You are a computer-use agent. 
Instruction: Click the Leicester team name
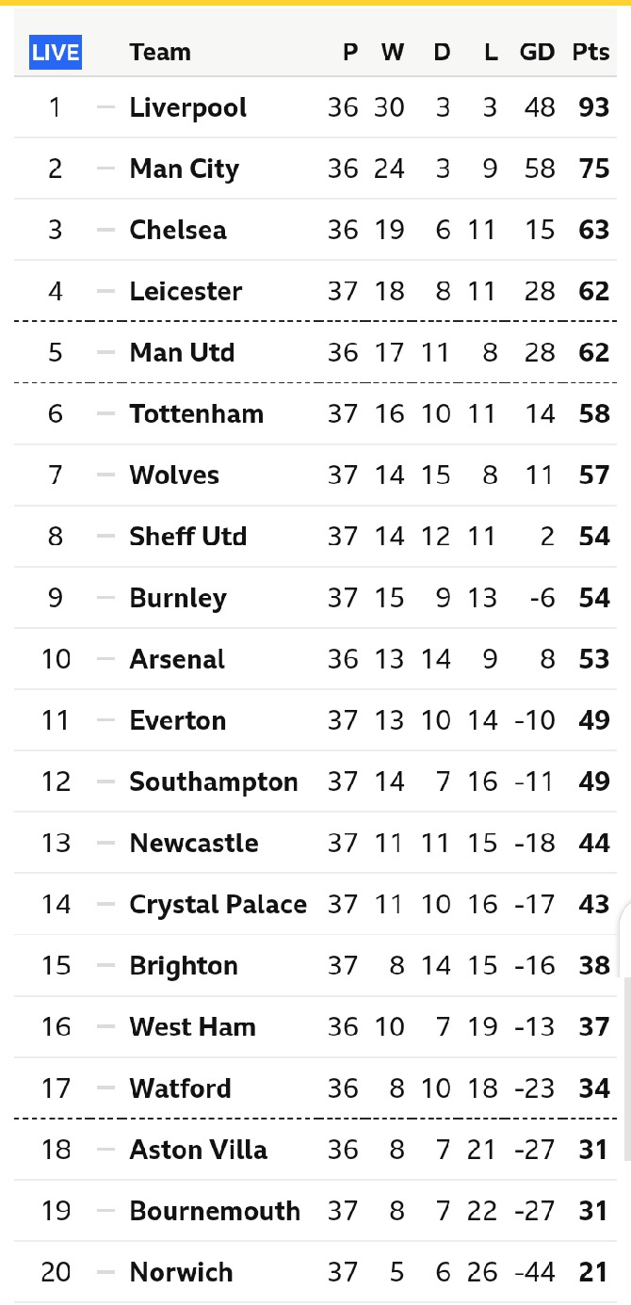[186, 291]
